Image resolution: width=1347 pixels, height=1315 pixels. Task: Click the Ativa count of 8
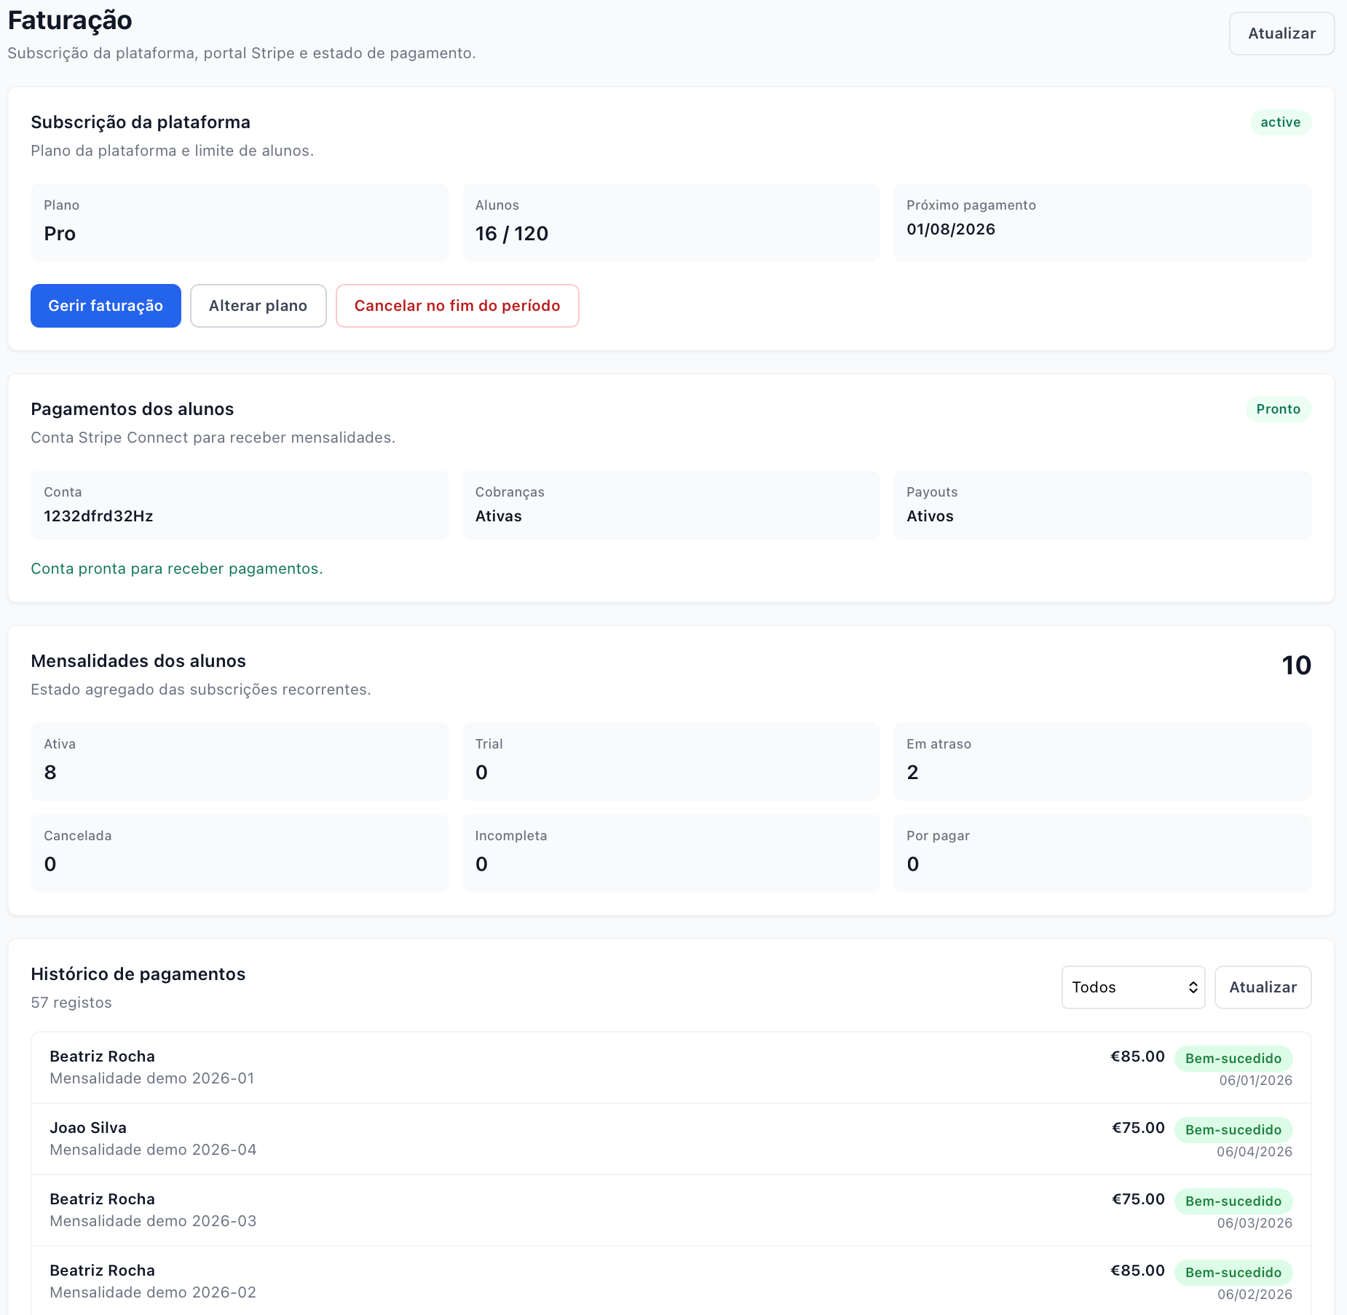[x=50, y=773]
